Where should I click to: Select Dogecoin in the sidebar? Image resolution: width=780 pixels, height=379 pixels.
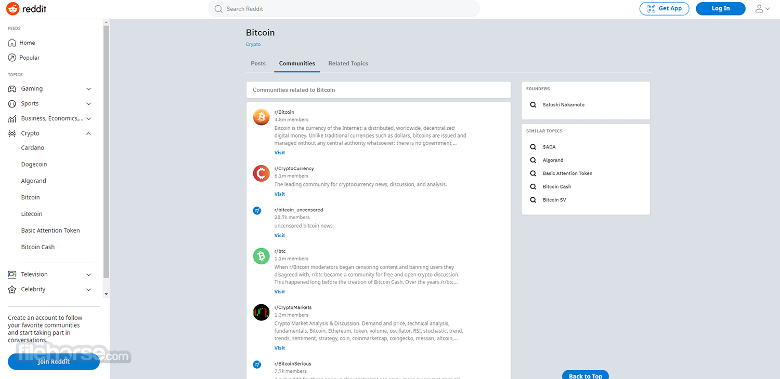coord(34,165)
